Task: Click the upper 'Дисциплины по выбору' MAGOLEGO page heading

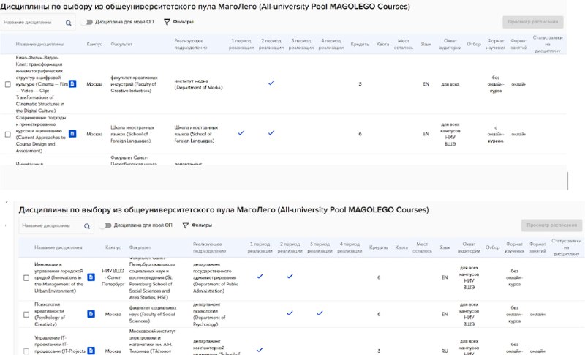Action: 205,7
